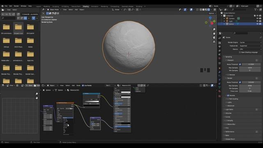This screenshot has width=263, height=148.
Task: Uncheck the Render Denoise checkbox
Action: 228,95
